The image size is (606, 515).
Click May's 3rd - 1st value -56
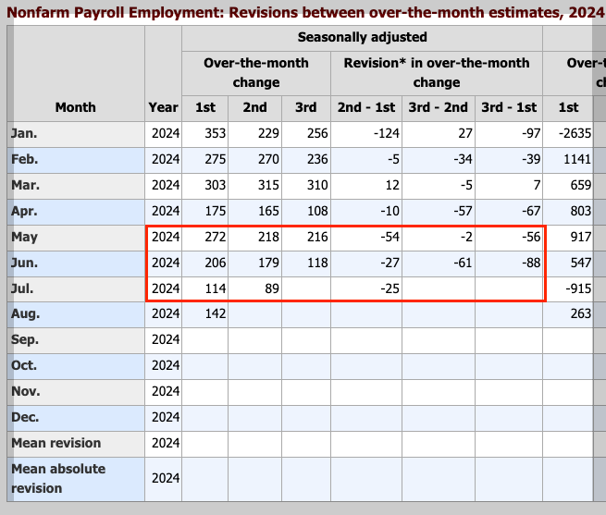[x=531, y=237]
